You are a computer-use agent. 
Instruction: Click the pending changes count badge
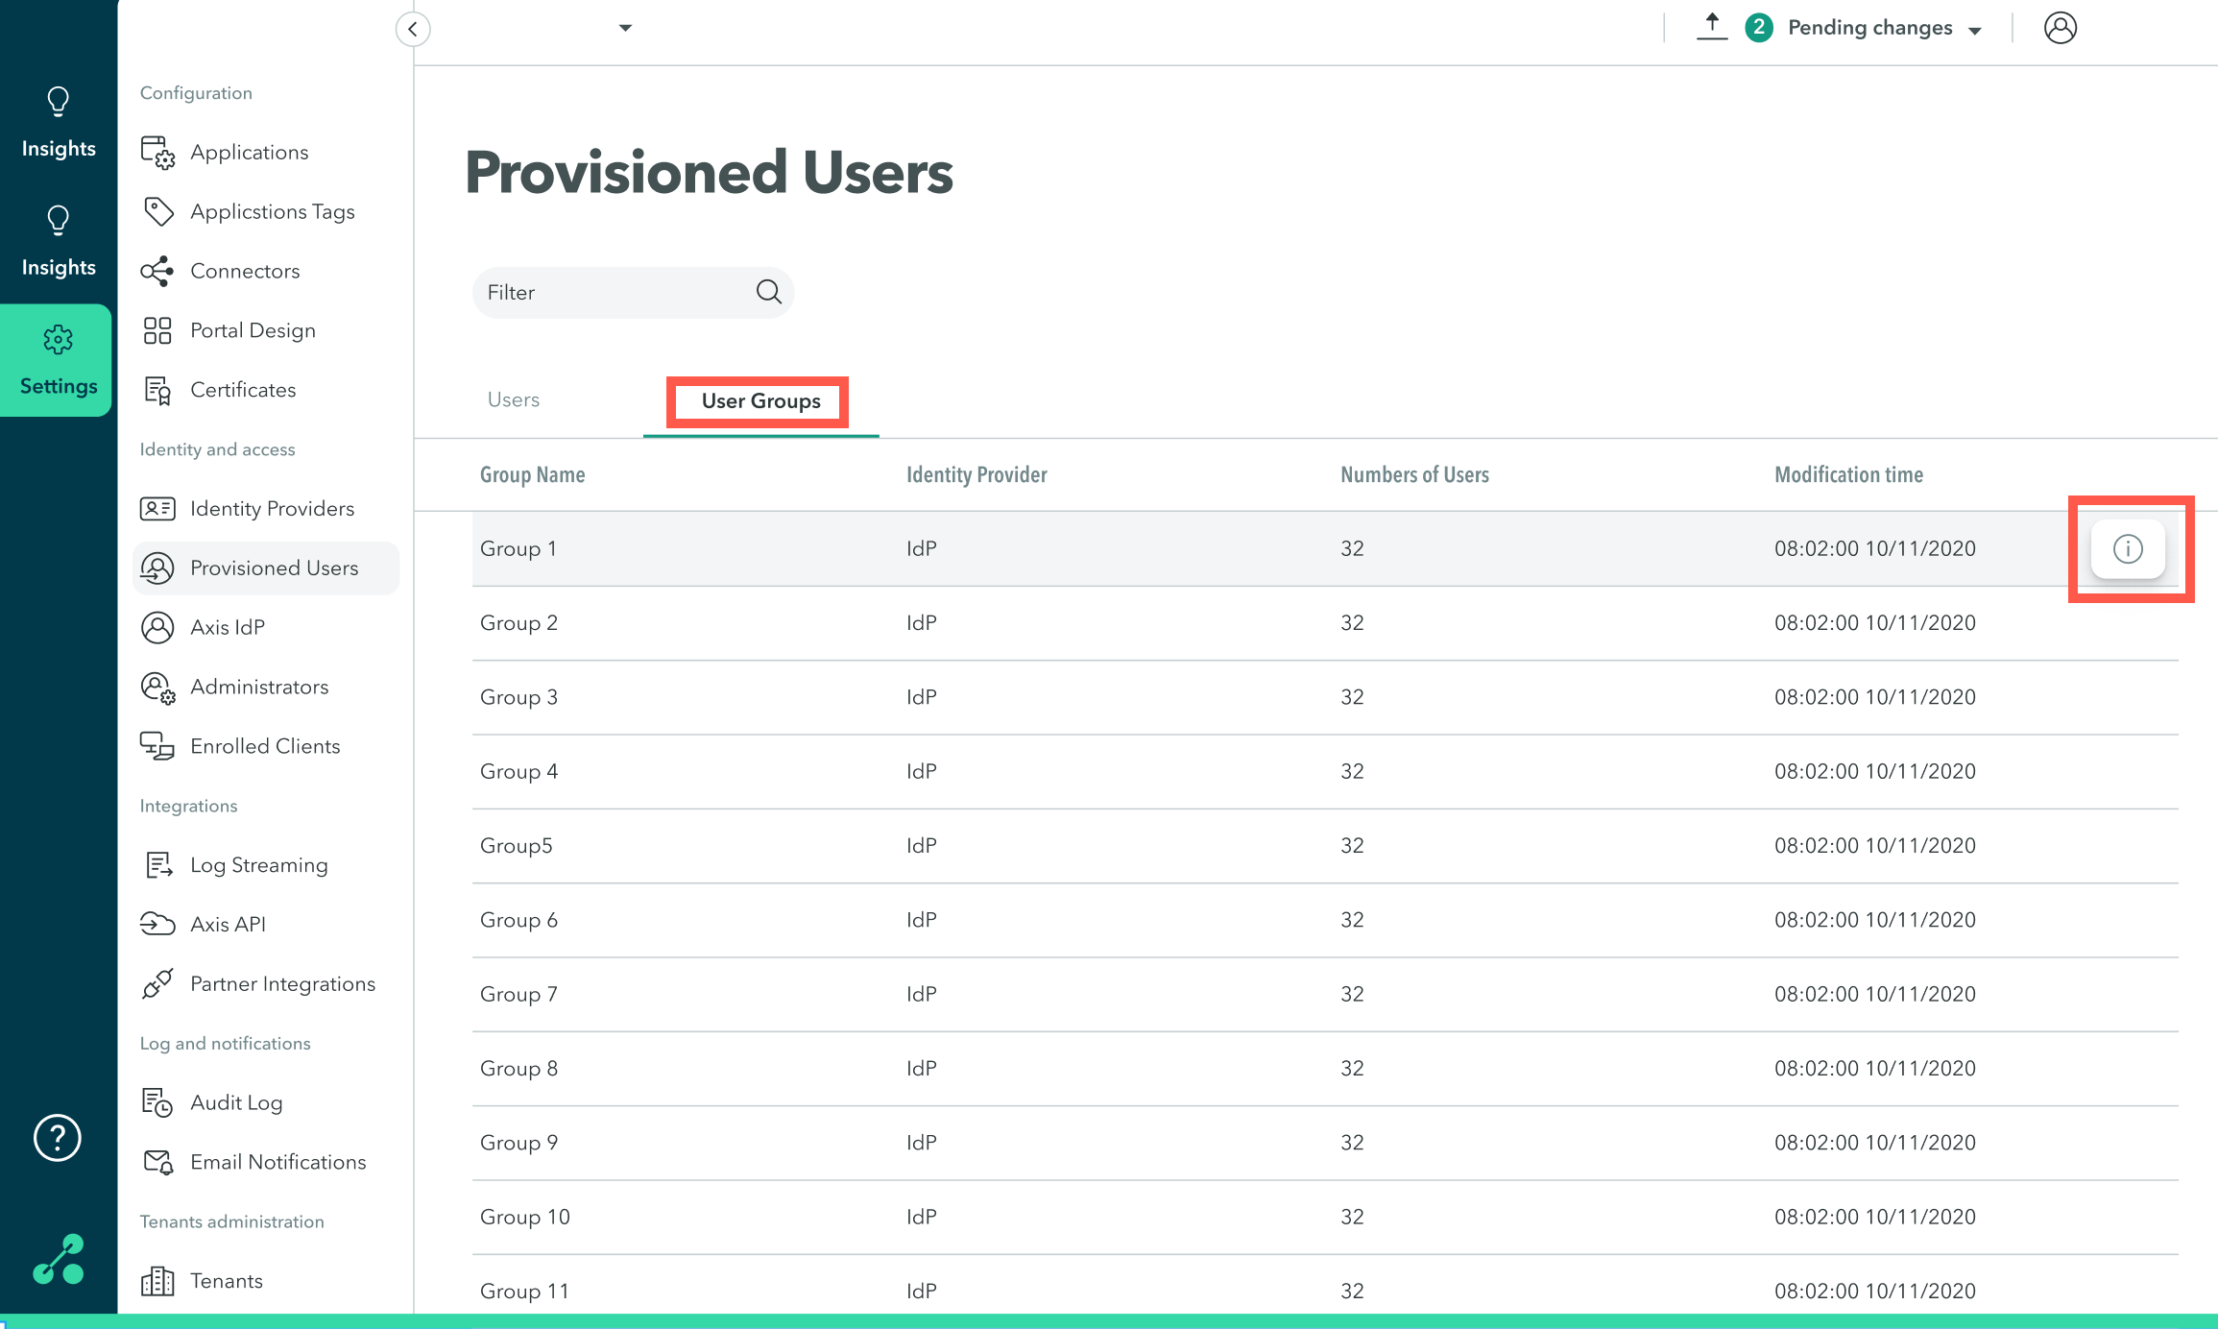pos(1759,27)
